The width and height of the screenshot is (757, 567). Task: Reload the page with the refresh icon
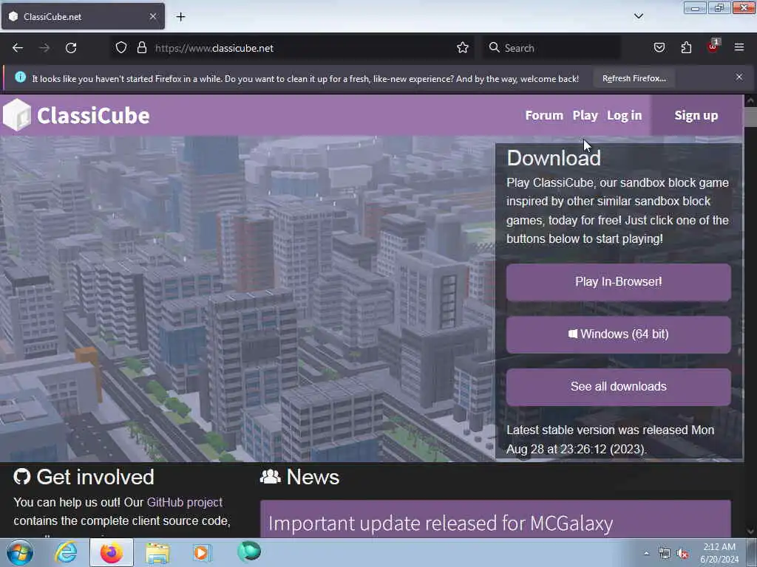(x=71, y=48)
